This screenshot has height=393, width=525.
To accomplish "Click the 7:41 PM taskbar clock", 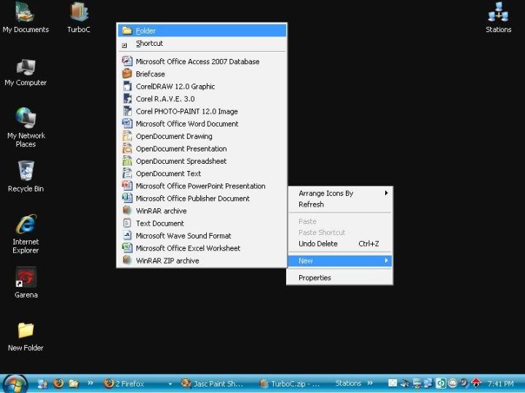I will pyautogui.click(x=500, y=384).
